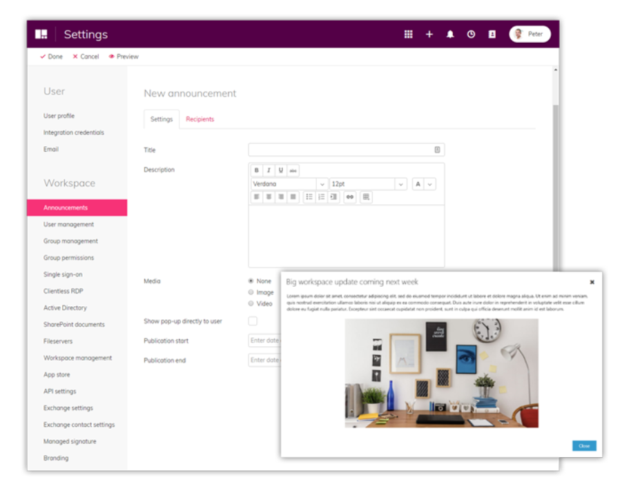The image size is (622, 482).
Task: Click the icon inside the Title field
Action: point(437,150)
